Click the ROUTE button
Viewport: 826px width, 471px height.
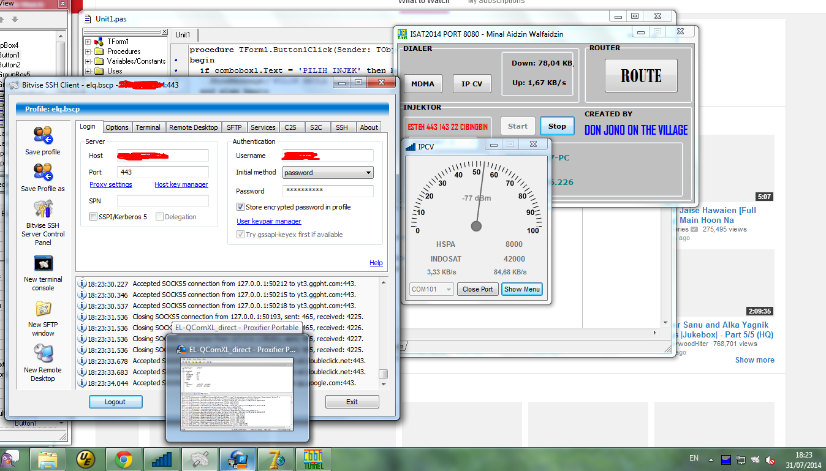(641, 76)
